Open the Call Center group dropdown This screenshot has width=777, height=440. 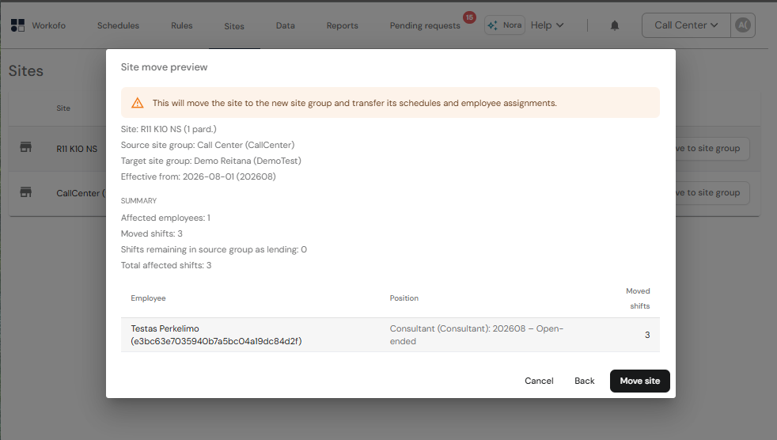[x=686, y=25]
